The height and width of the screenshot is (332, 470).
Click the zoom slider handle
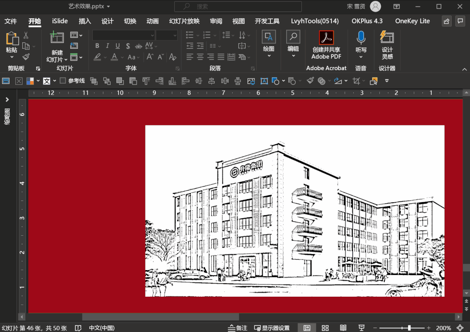(x=409, y=328)
